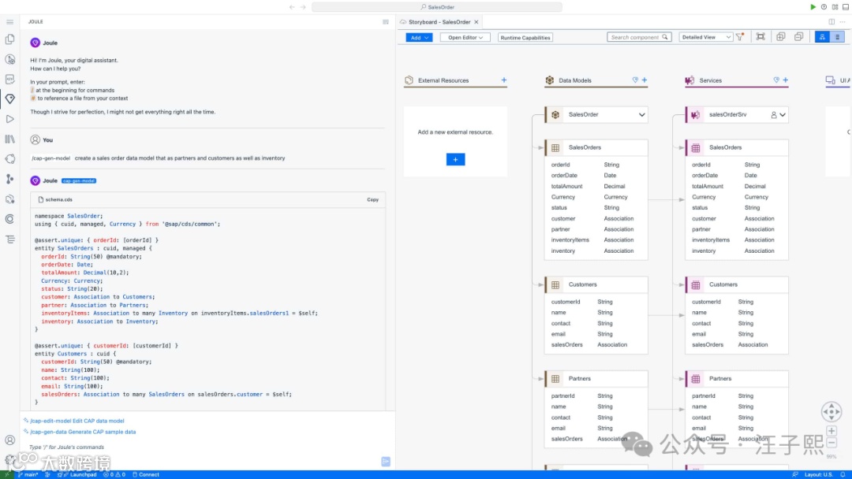Zoom out with the minus control on canvas
This screenshot has width=852, height=479.
(x=831, y=443)
